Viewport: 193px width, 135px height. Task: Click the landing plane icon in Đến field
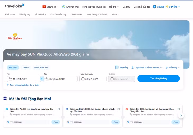pos(47,79)
